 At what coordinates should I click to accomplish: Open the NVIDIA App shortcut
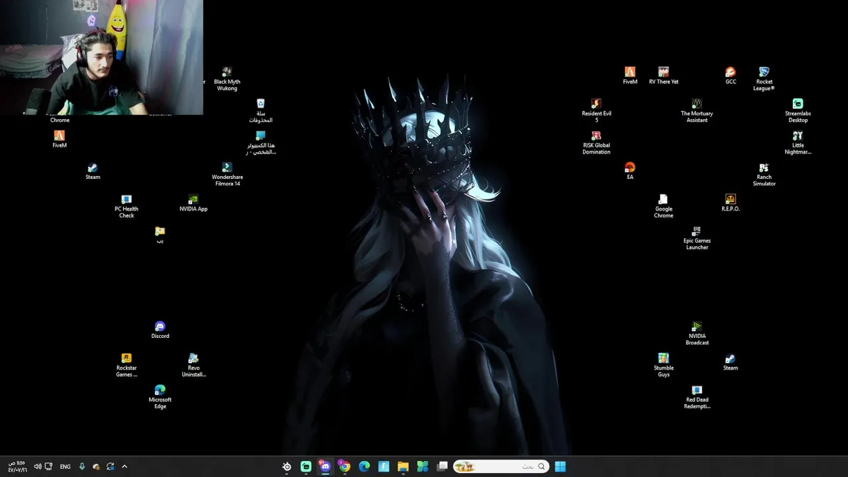(x=193, y=203)
